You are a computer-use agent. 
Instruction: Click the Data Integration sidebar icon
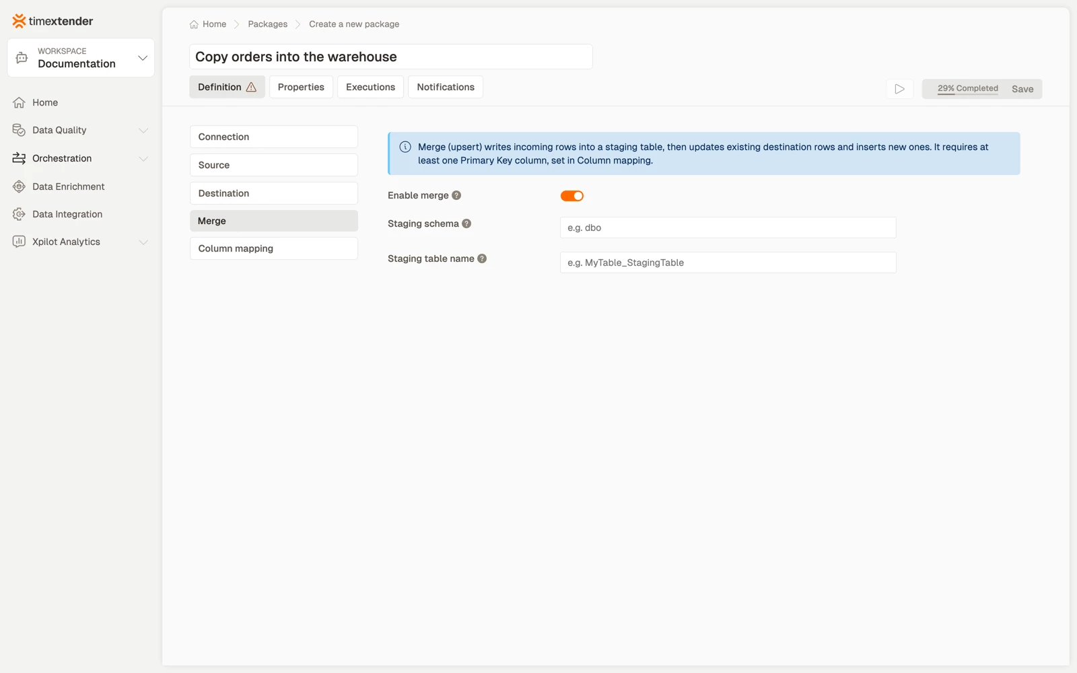[x=19, y=214]
